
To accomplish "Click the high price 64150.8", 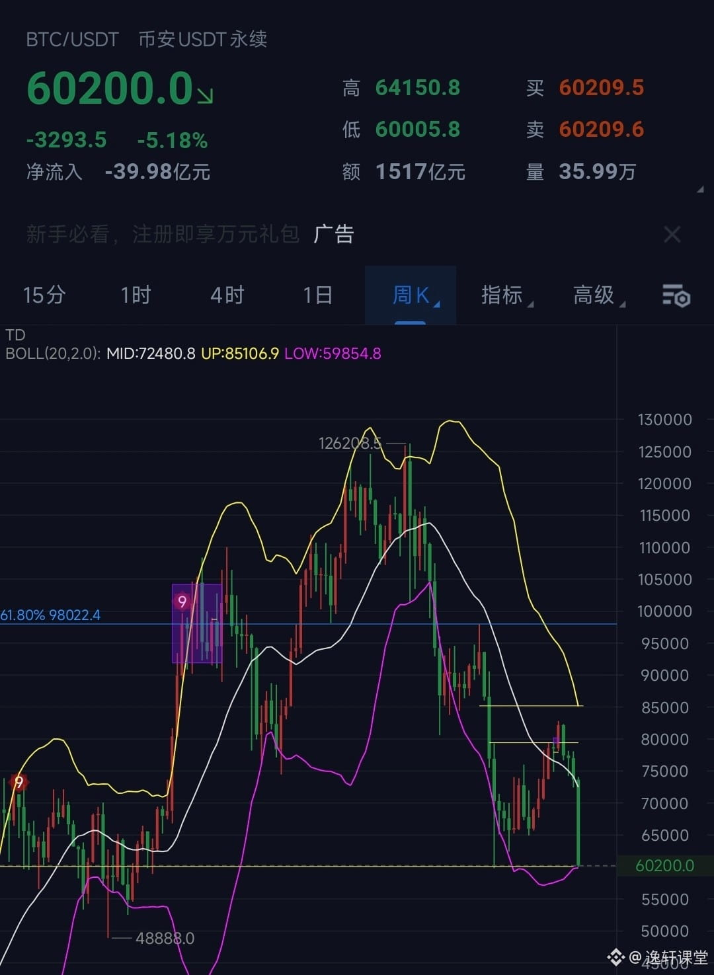I will 418,88.
